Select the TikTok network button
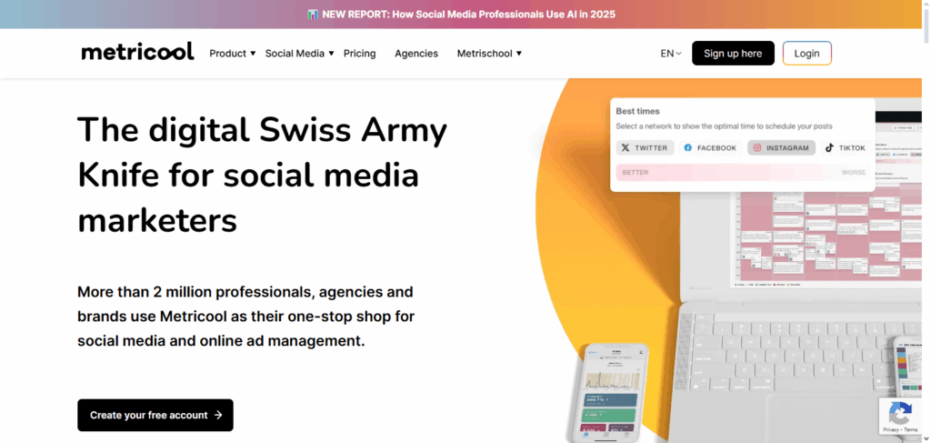 point(846,148)
